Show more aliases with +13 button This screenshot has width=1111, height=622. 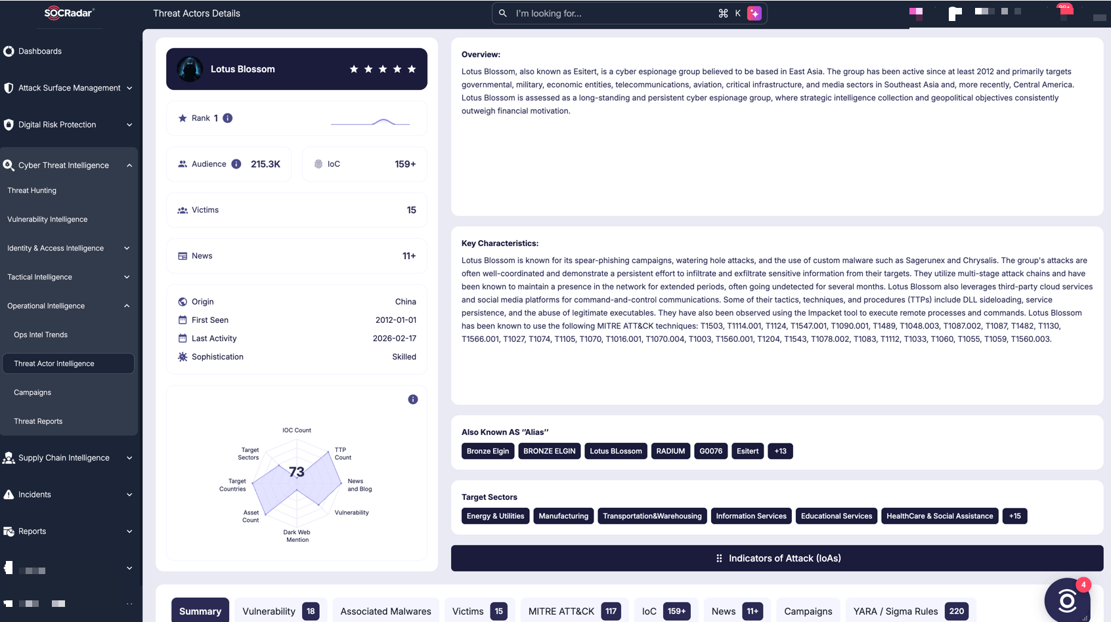tap(780, 451)
